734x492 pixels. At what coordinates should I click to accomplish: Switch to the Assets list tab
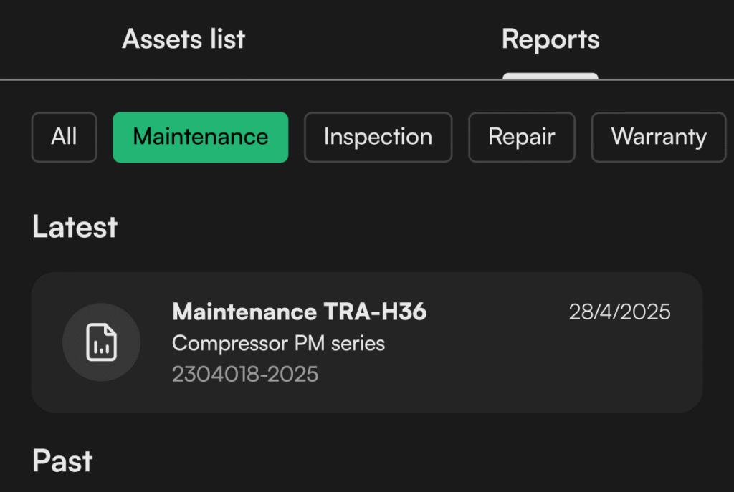point(183,39)
